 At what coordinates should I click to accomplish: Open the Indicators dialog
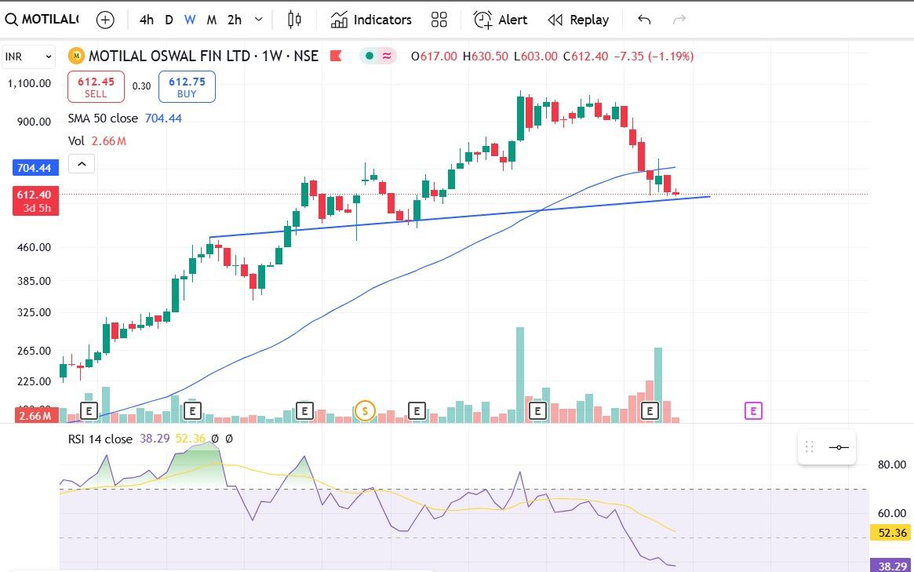(371, 20)
